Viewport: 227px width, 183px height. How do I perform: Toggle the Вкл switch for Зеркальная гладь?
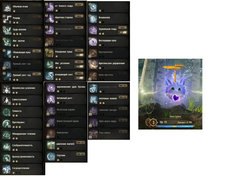[122, 33]
